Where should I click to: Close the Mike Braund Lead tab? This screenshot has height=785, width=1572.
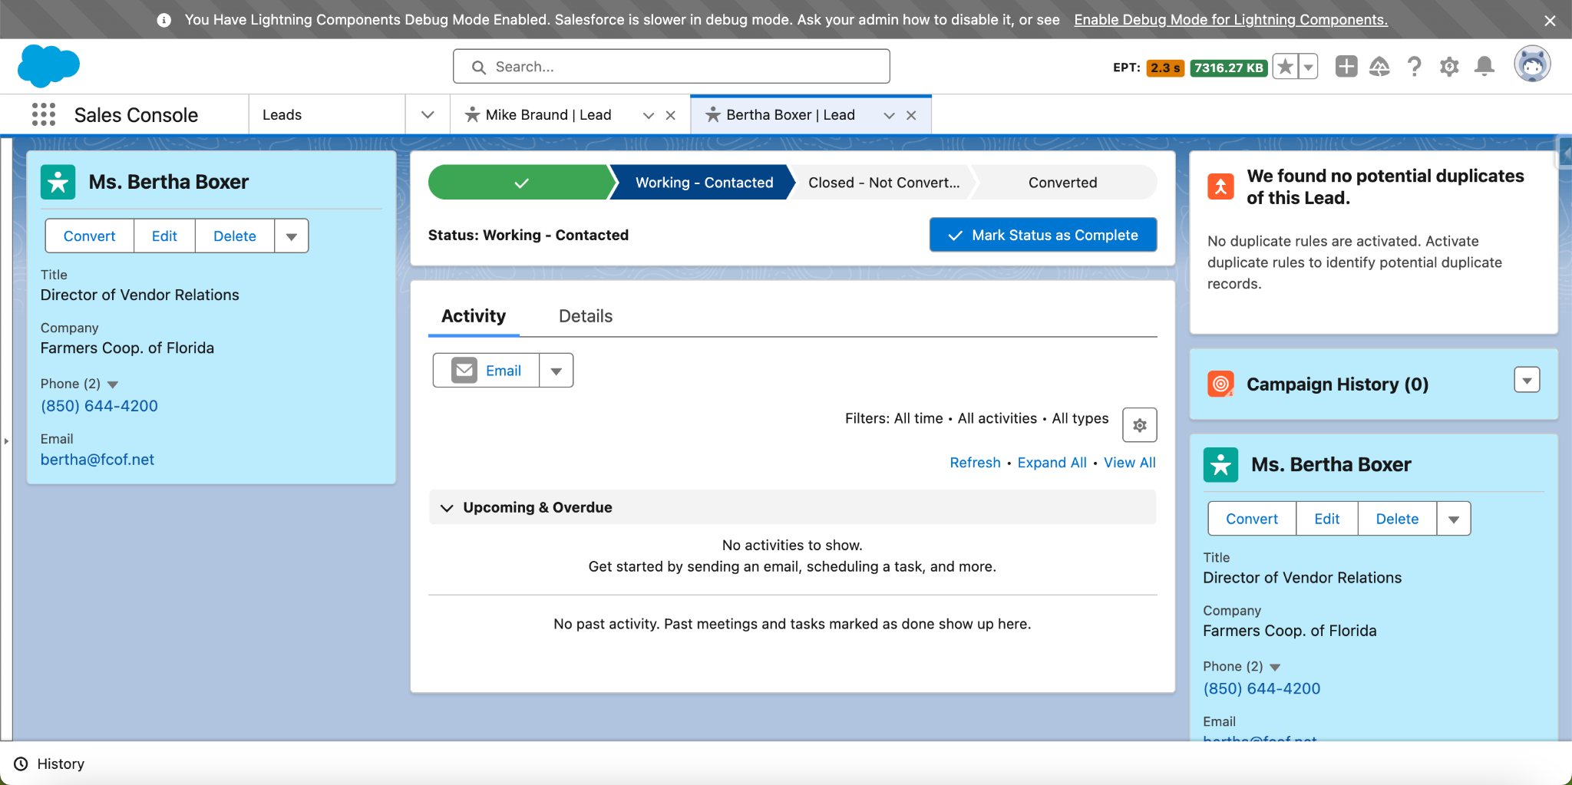670,115
